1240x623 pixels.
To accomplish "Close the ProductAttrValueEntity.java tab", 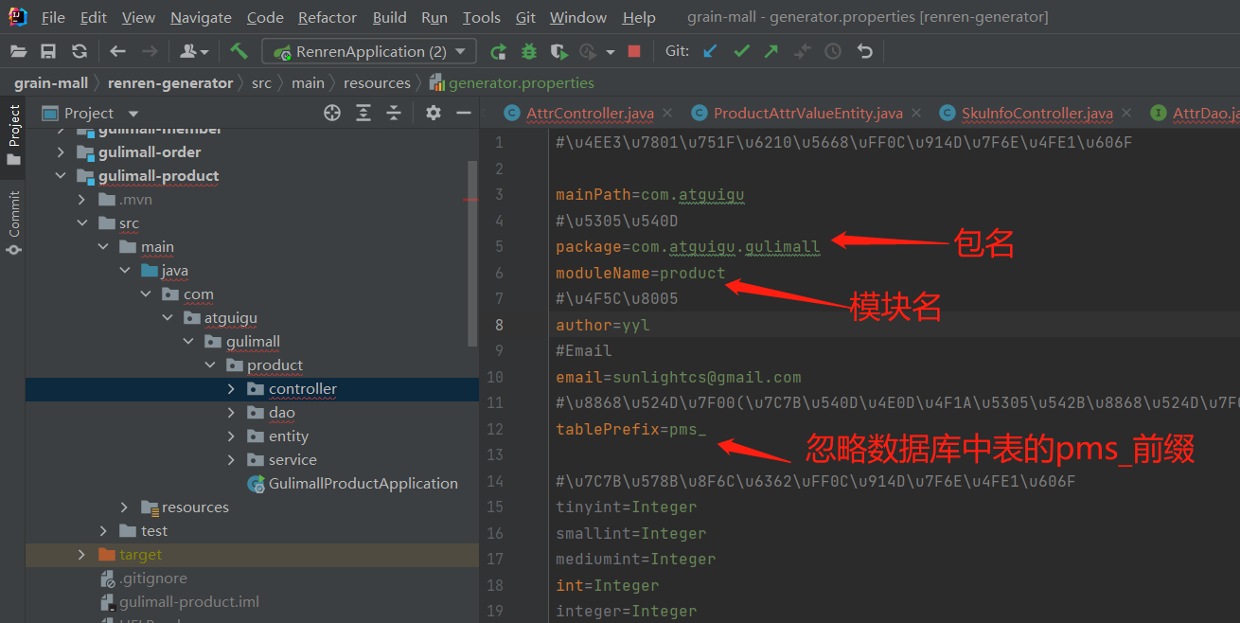I will (916, 113).
